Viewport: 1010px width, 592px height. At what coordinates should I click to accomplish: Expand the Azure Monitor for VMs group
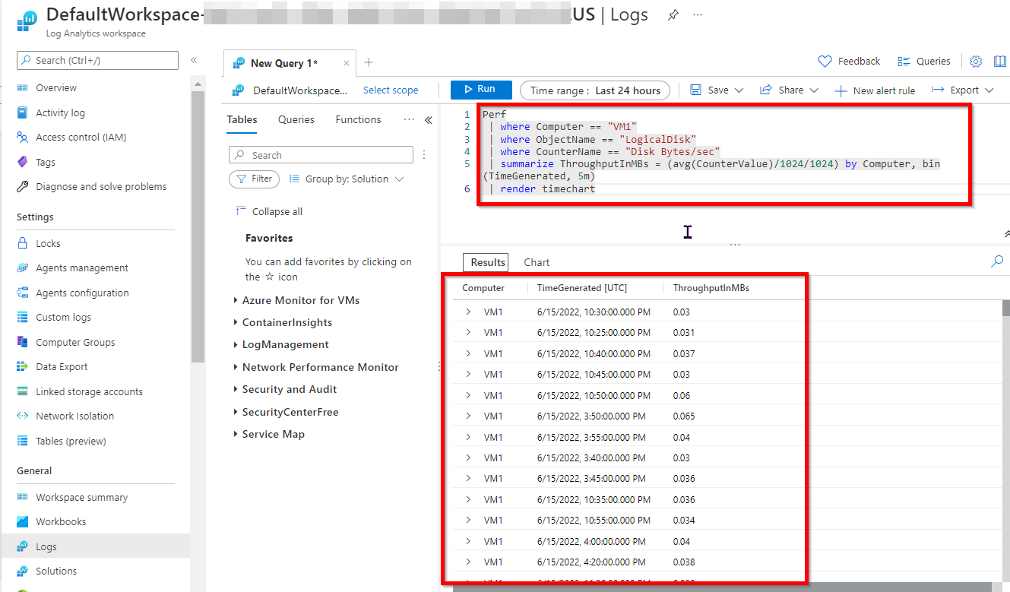[236, 301]
